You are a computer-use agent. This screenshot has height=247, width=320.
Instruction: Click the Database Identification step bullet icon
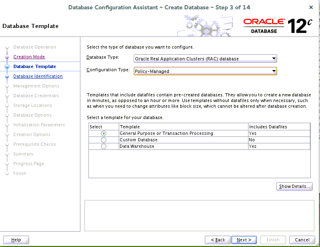click(x=7, y=76)
